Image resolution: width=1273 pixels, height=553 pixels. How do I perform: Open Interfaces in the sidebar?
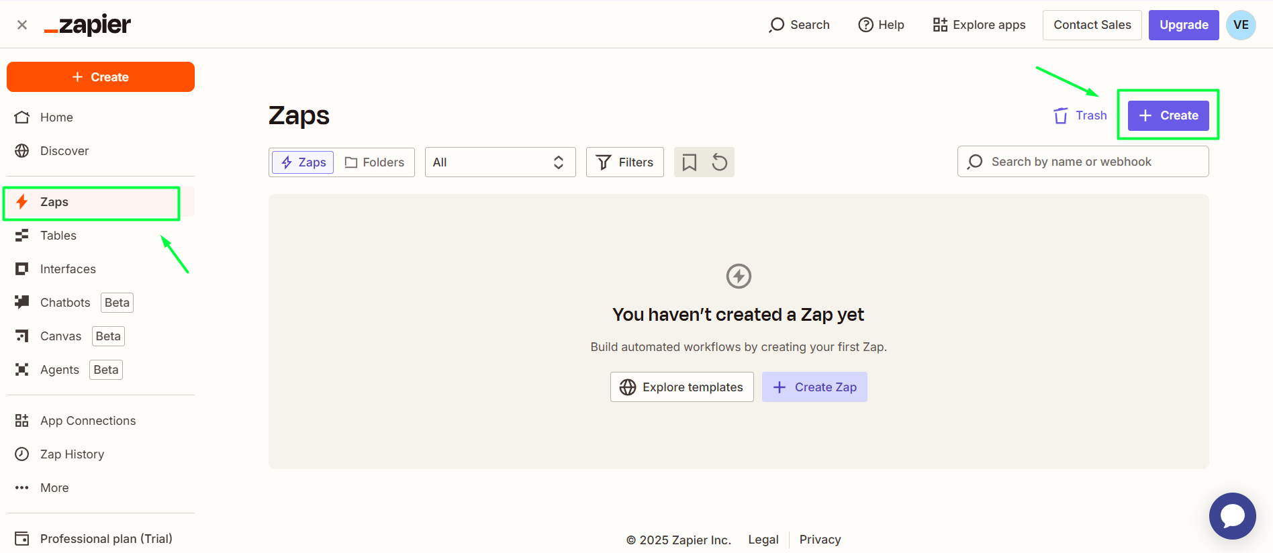tap(101, 269)
